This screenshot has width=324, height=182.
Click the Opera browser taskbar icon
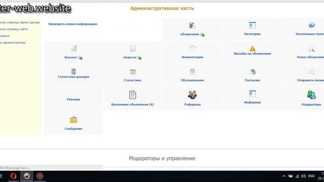14,176
